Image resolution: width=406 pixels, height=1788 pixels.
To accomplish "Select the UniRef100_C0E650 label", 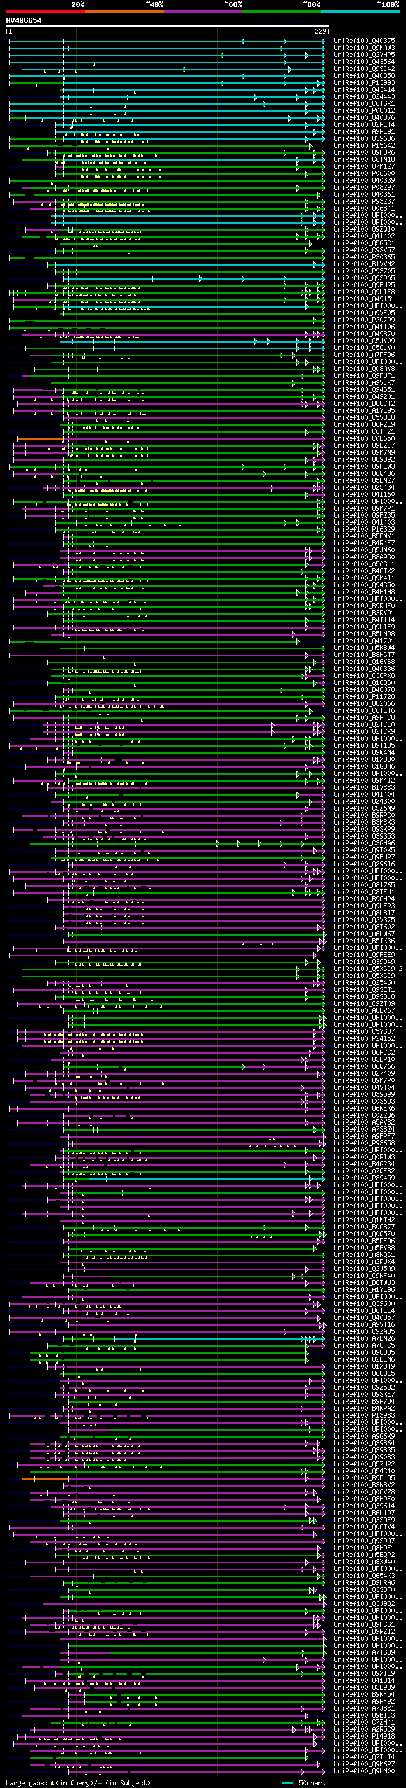I will (363, 439).
